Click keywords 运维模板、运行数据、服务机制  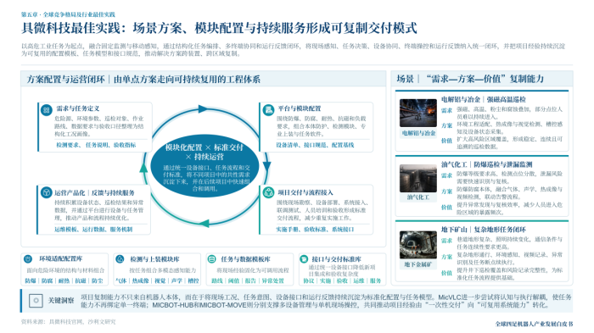click(93, 230)
